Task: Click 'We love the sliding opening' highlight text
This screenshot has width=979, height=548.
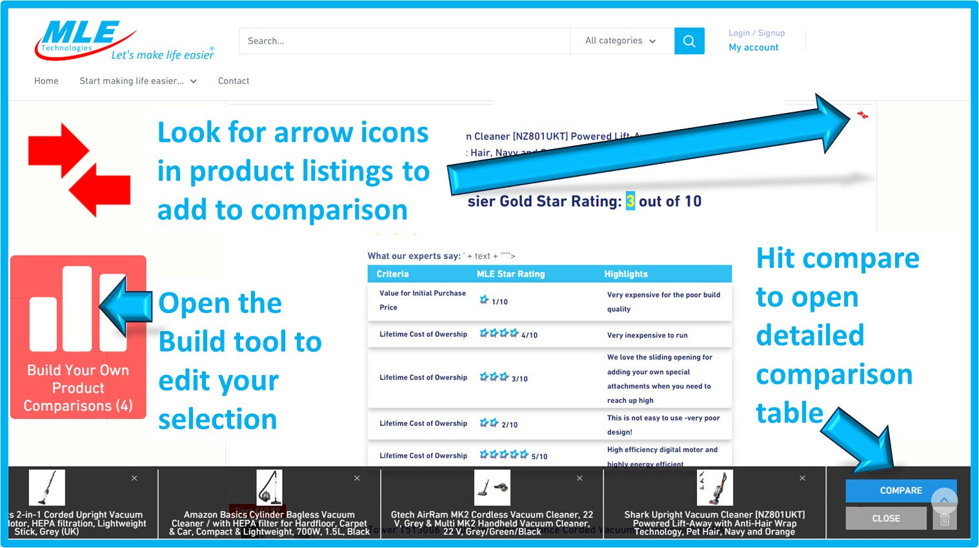Action: pyautogui.click(x=660, y=378)
